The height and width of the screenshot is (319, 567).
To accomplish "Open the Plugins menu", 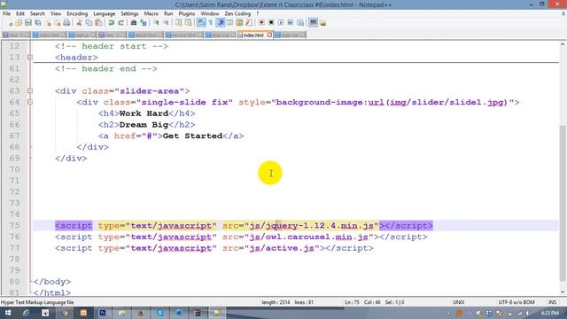I will pyautogui.click(x=187, y=14).
